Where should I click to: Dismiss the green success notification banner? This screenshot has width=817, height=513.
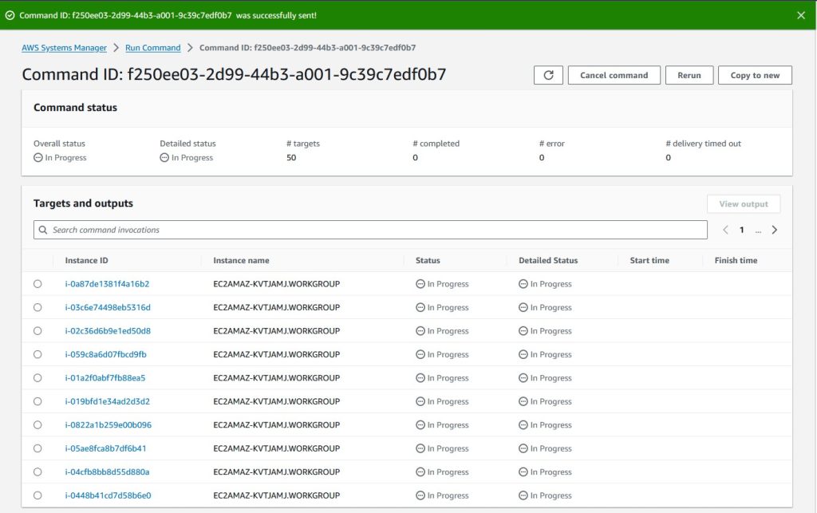click(x=801, y=15)
